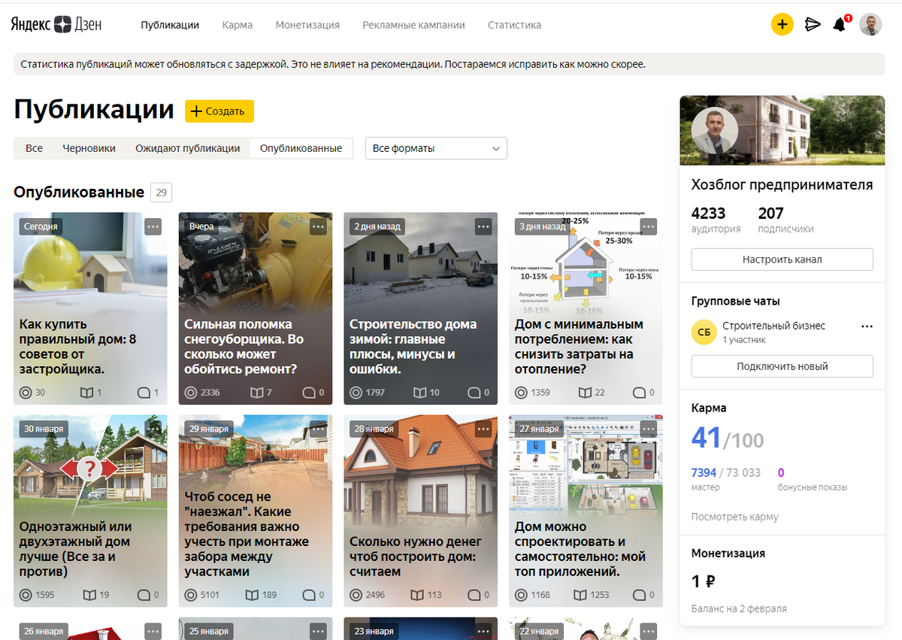
Task: Open the three-dot menu on the '3 дня назад' card
Action: (x=649, y=226)
